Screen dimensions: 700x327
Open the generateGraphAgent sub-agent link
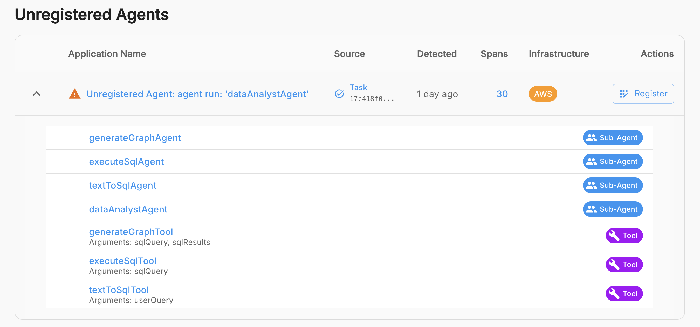(135, 138)
